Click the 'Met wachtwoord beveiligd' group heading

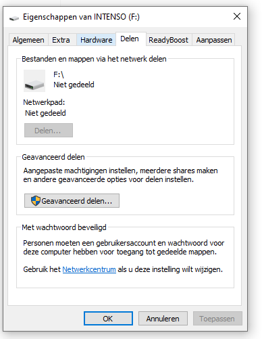click(x=64, y=227)
